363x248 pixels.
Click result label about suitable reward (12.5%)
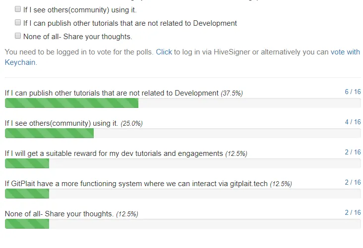coord(126,153)
